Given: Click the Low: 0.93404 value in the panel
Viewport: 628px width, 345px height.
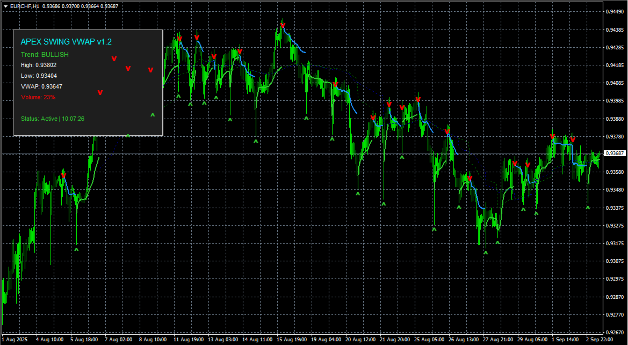Looking at the screenshot, I should point(38,76).
